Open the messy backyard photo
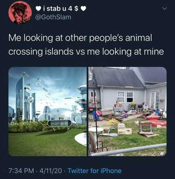Image resolution: width=175 pixels, height=179 pixels. click(x=127, y=111)
